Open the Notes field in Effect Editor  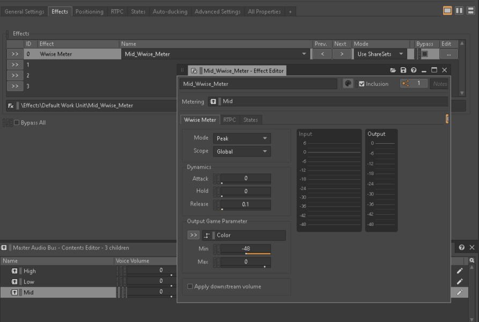point(439,84)
